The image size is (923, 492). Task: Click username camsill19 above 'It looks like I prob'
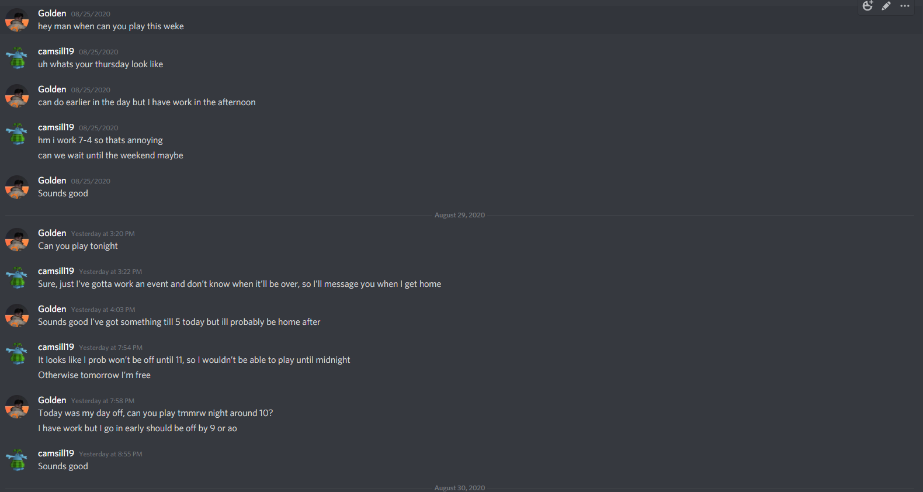pos(56,347)
